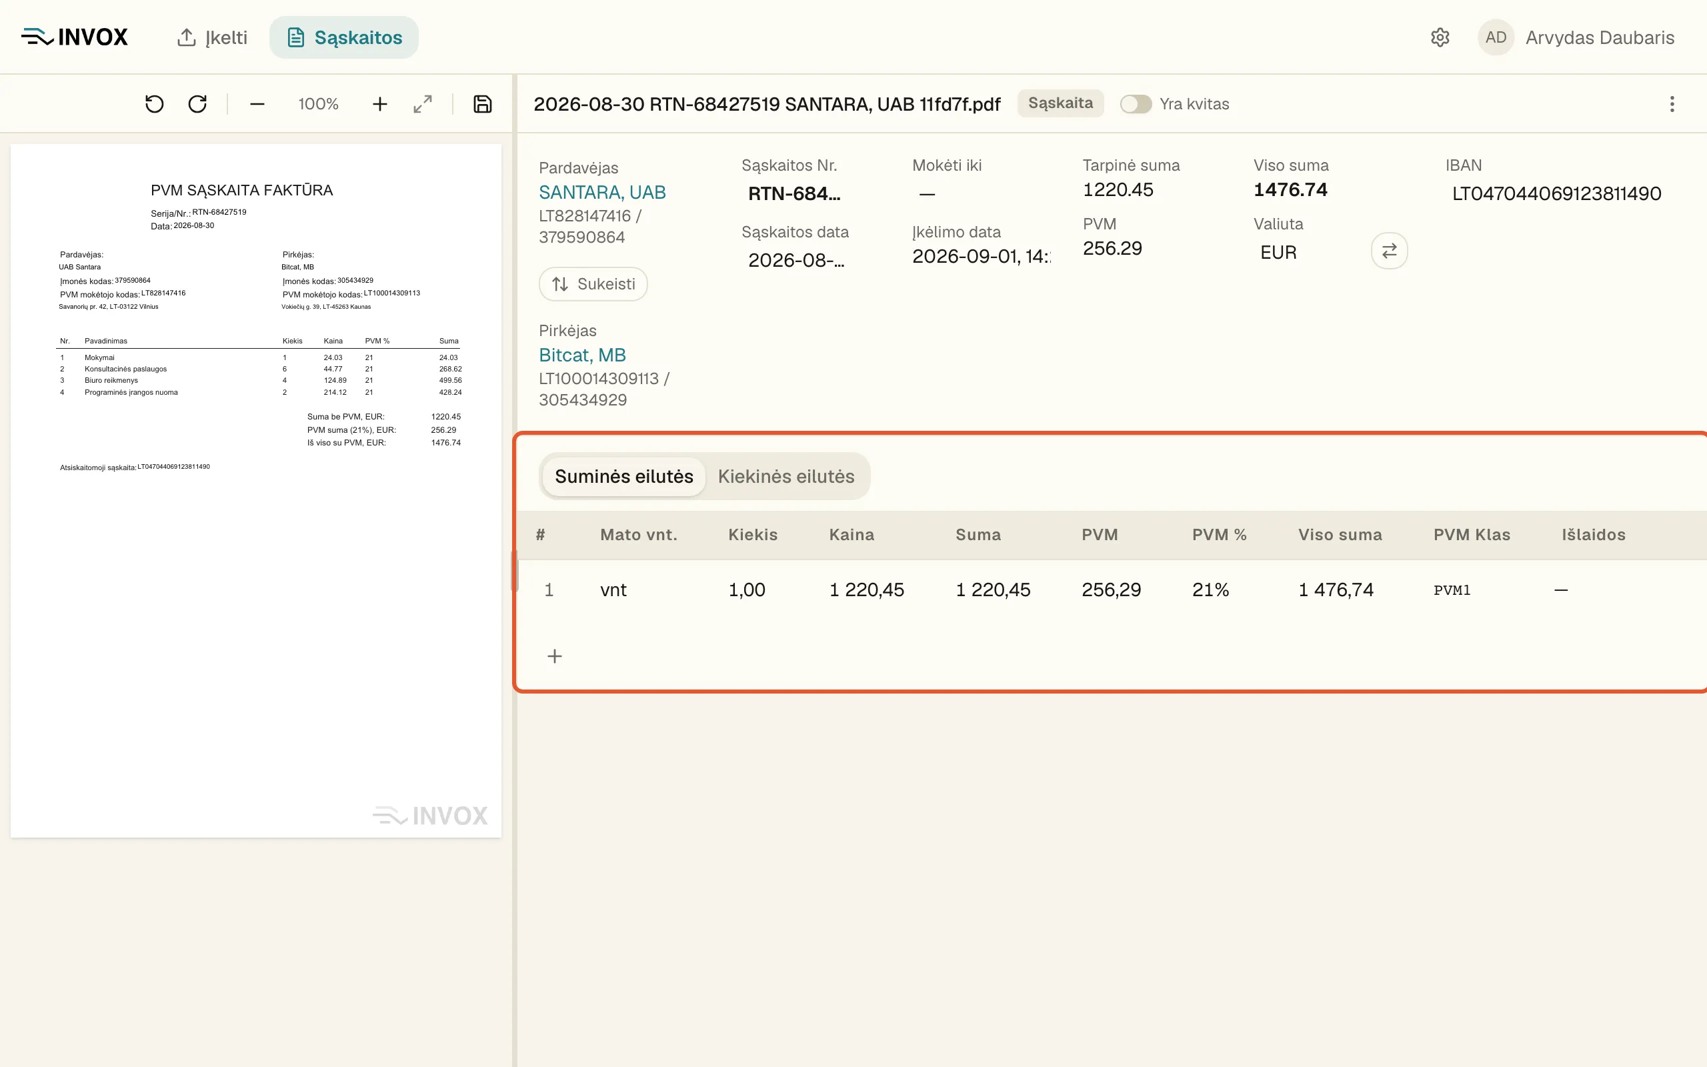Click the Arvydas Daubaris user name
The width and height of the screenshot is (1707, 1067).
tap(1600, 37)
